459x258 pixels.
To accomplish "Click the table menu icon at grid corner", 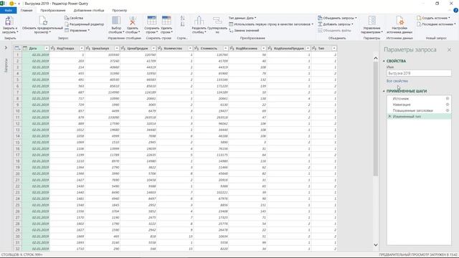I will click(x=17, y=48).
